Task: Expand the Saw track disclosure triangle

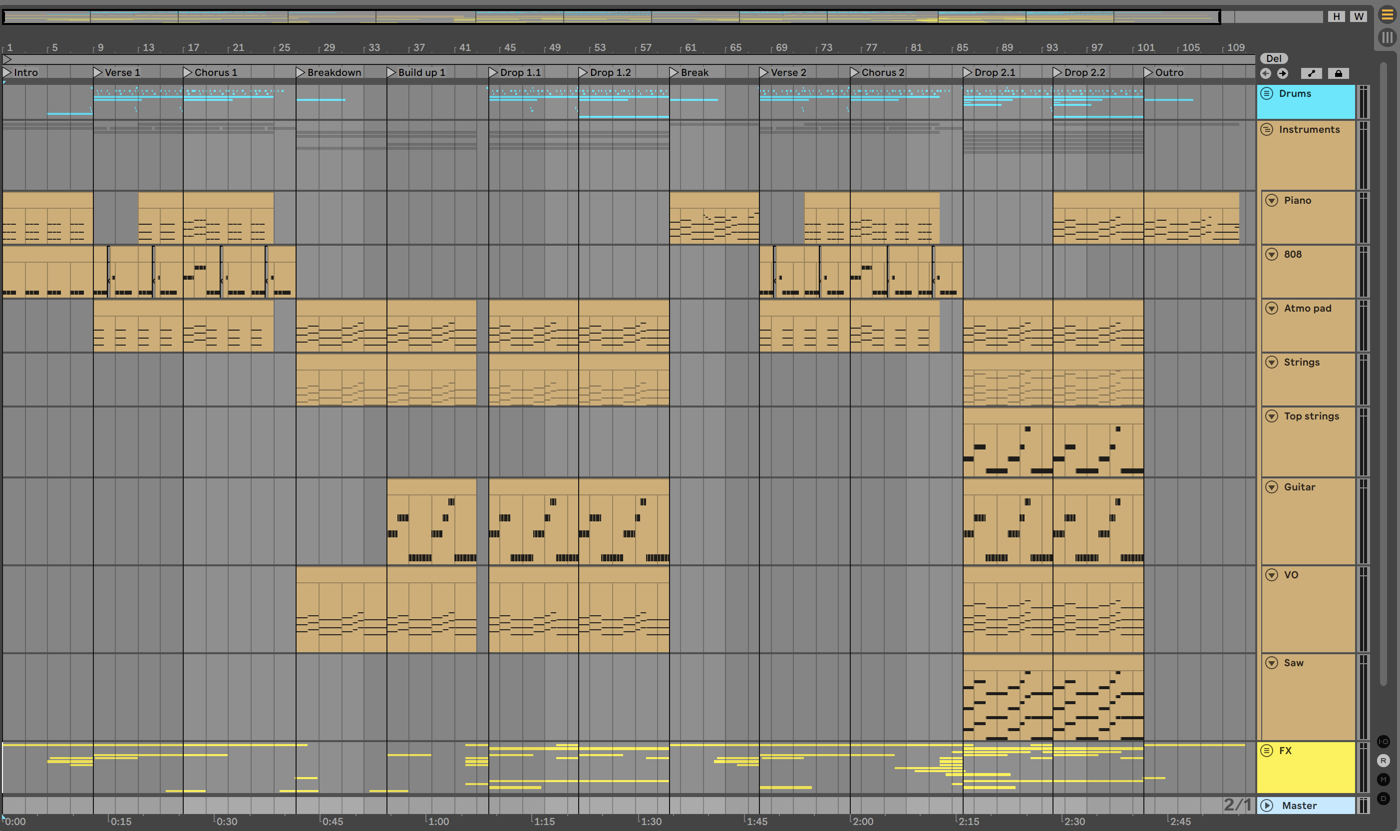Action: [1270, 662]
